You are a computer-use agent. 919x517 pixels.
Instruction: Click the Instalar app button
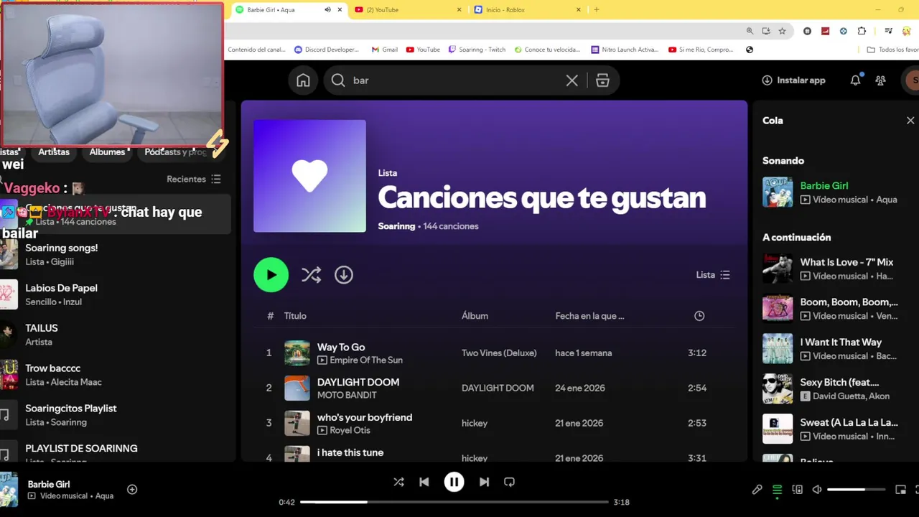tap(793, 80)
